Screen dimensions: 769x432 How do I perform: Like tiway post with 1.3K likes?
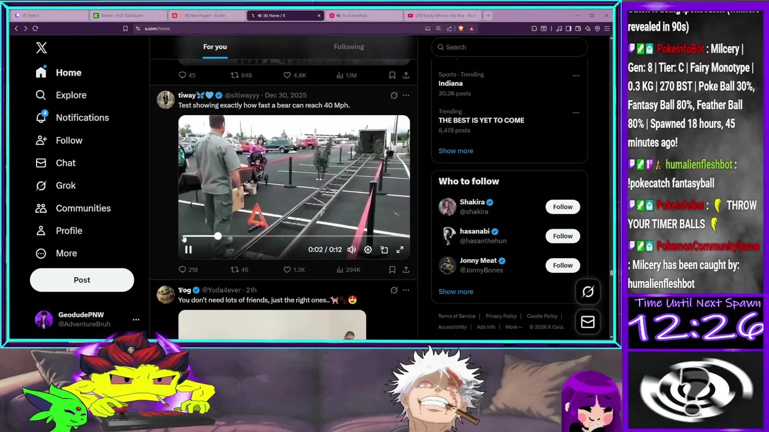tap(294, 269)
